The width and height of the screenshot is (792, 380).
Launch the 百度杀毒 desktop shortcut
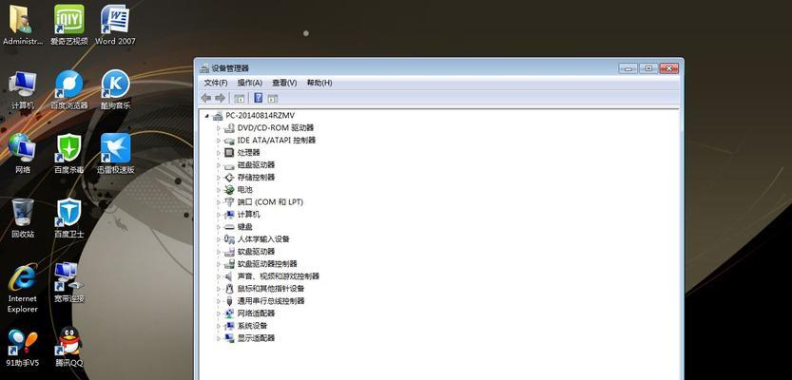click(69, 154)
